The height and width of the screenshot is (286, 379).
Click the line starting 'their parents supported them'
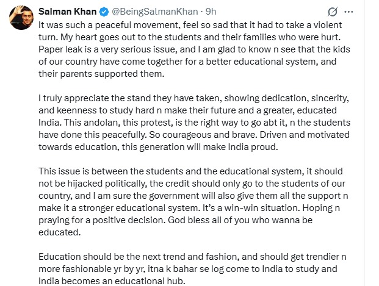[x=101, y=74]
